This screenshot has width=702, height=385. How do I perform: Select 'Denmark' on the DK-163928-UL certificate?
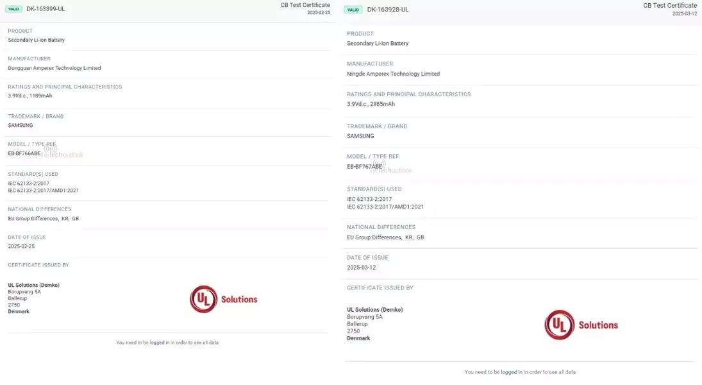click(x=358, y=338)
